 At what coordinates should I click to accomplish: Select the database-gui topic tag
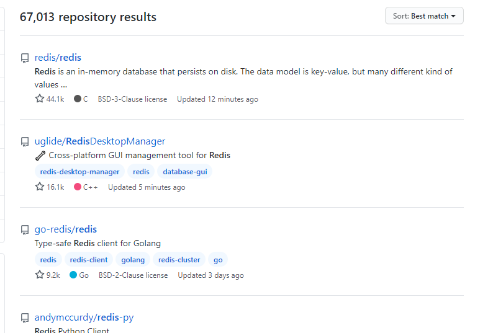point(184,172)
